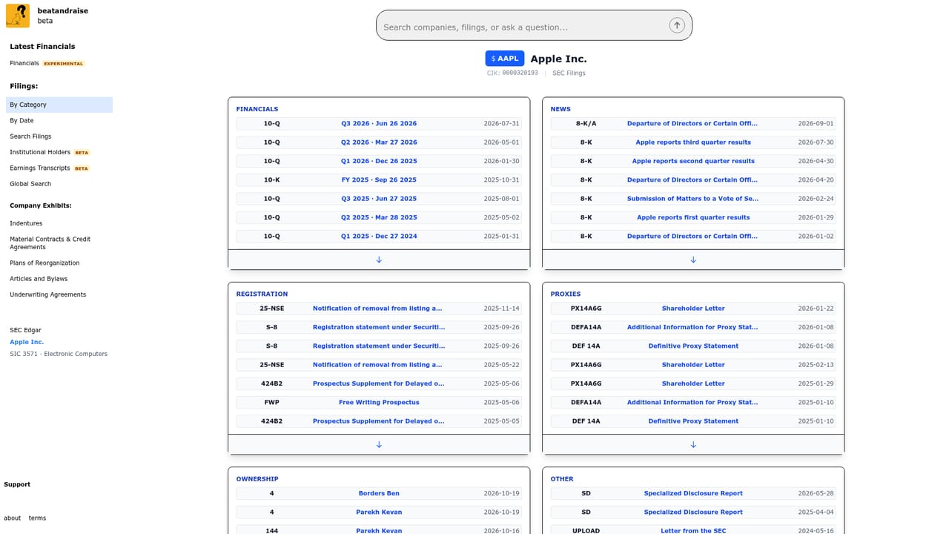949x534 pixels.
Task: Open the terms link
Action: click(x=37, y=518)
